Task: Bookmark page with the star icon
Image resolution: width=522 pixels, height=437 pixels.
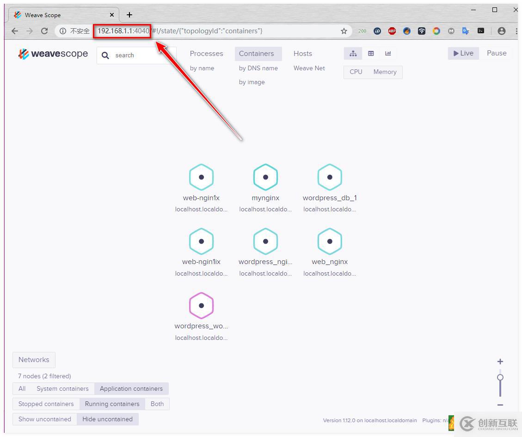Action: 344,31
